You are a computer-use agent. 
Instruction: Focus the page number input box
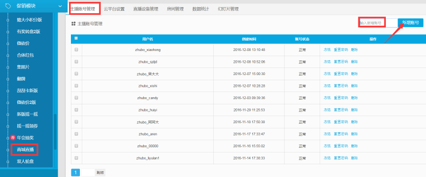pyautogui.click(x=88, y=172)
